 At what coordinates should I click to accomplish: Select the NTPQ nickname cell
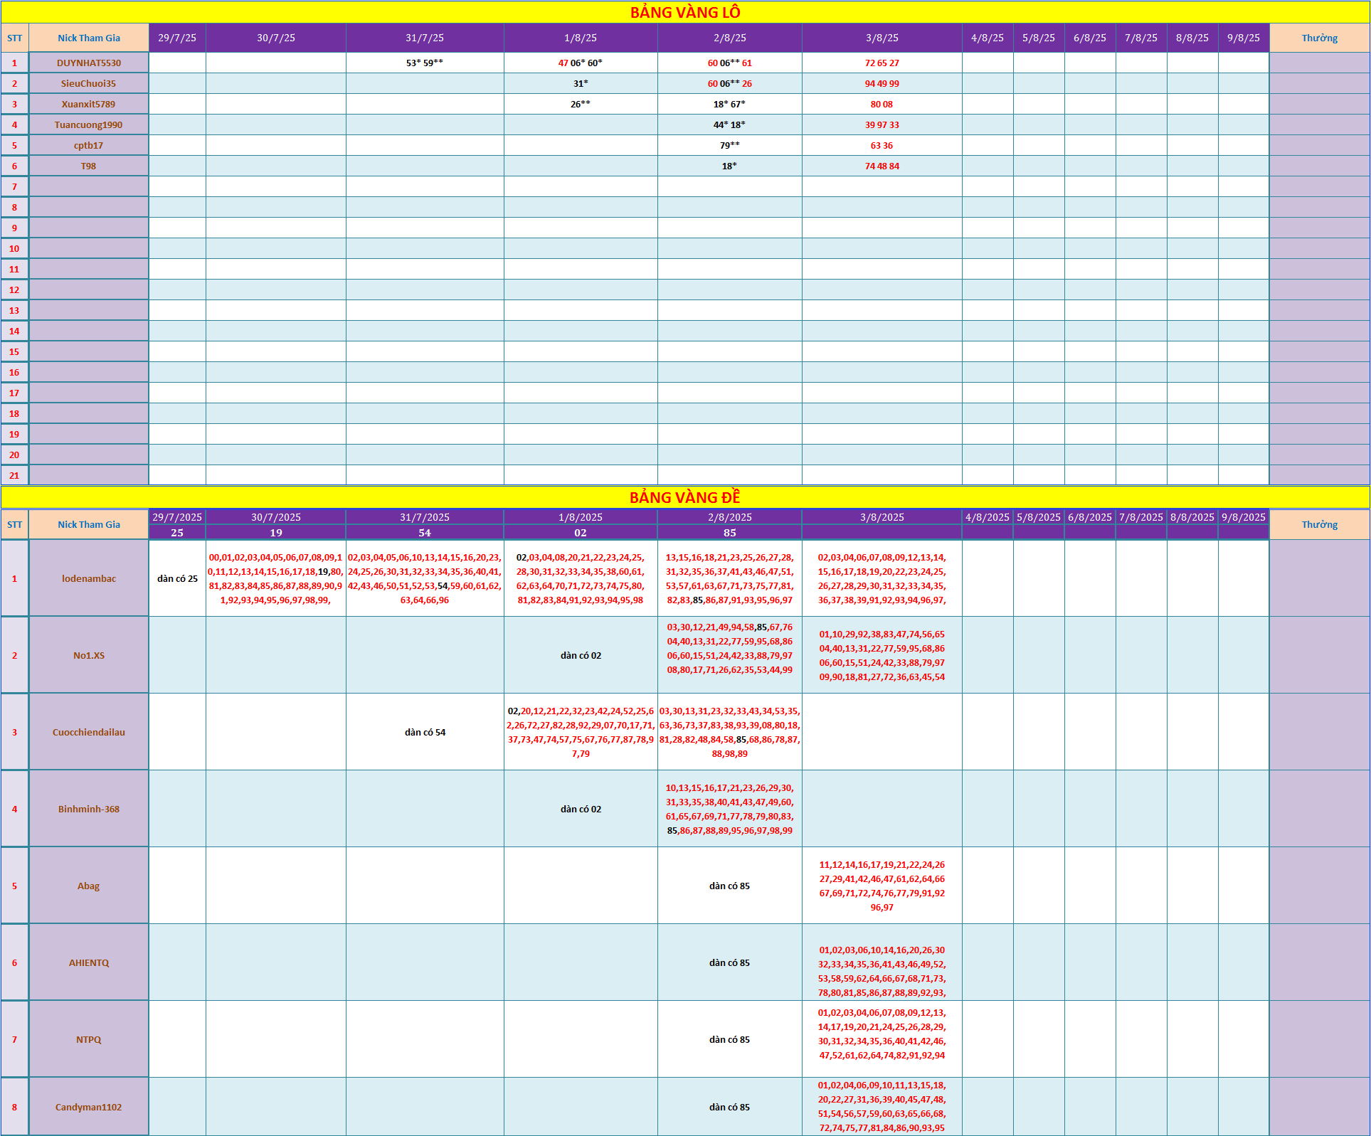click(x=88, y=1039)
